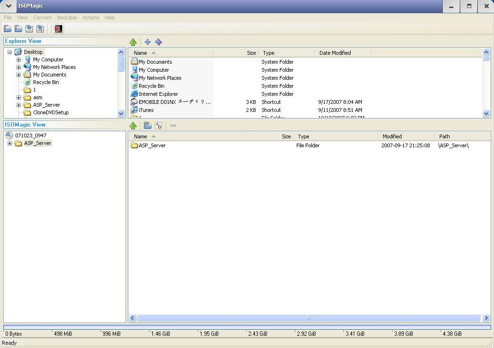The image size is (494, 348).
Task: Click the new folder icon in ISOMagic toolbar
Action: pyautogui.click(x=147, y=126)
